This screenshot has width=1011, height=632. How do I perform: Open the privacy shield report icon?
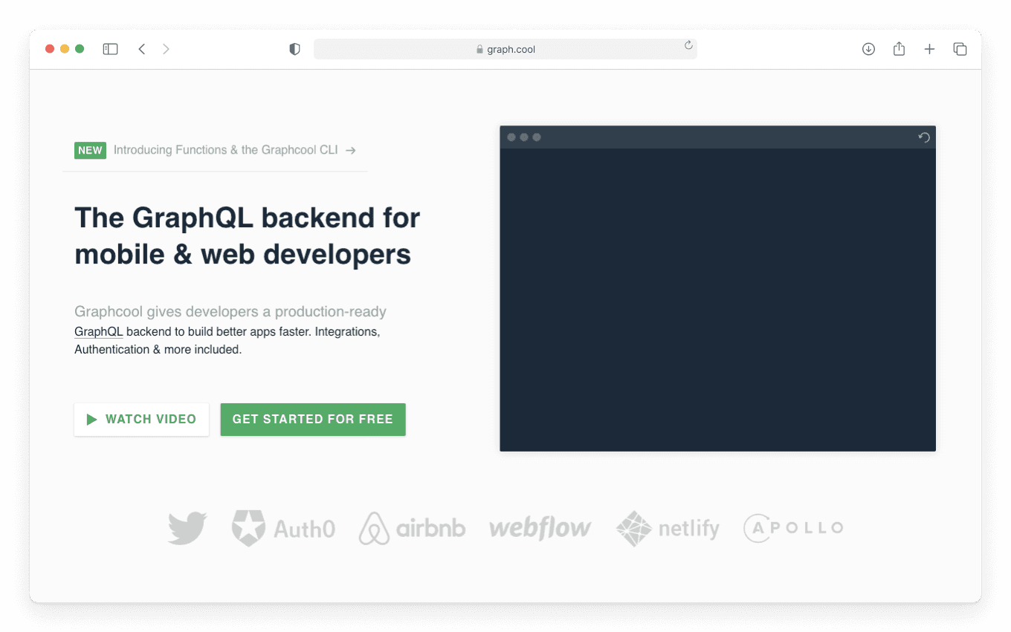[294, 49]
